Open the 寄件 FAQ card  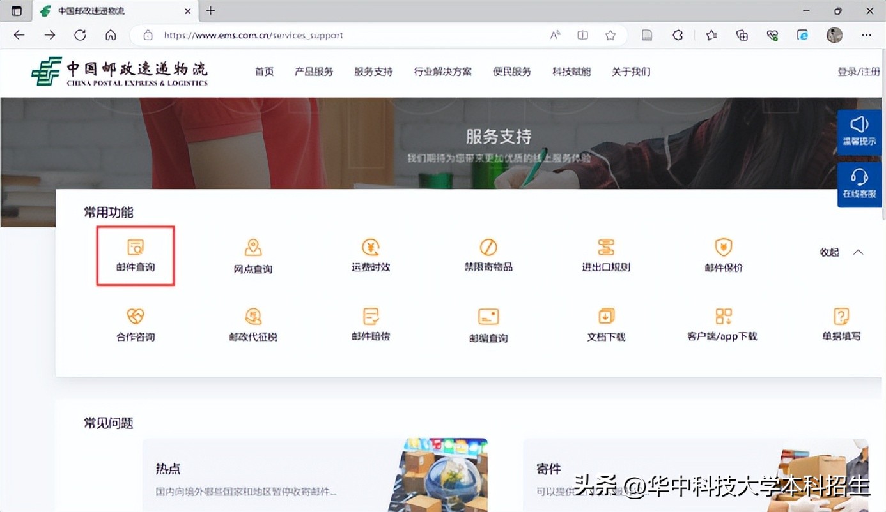click(696, 474)
